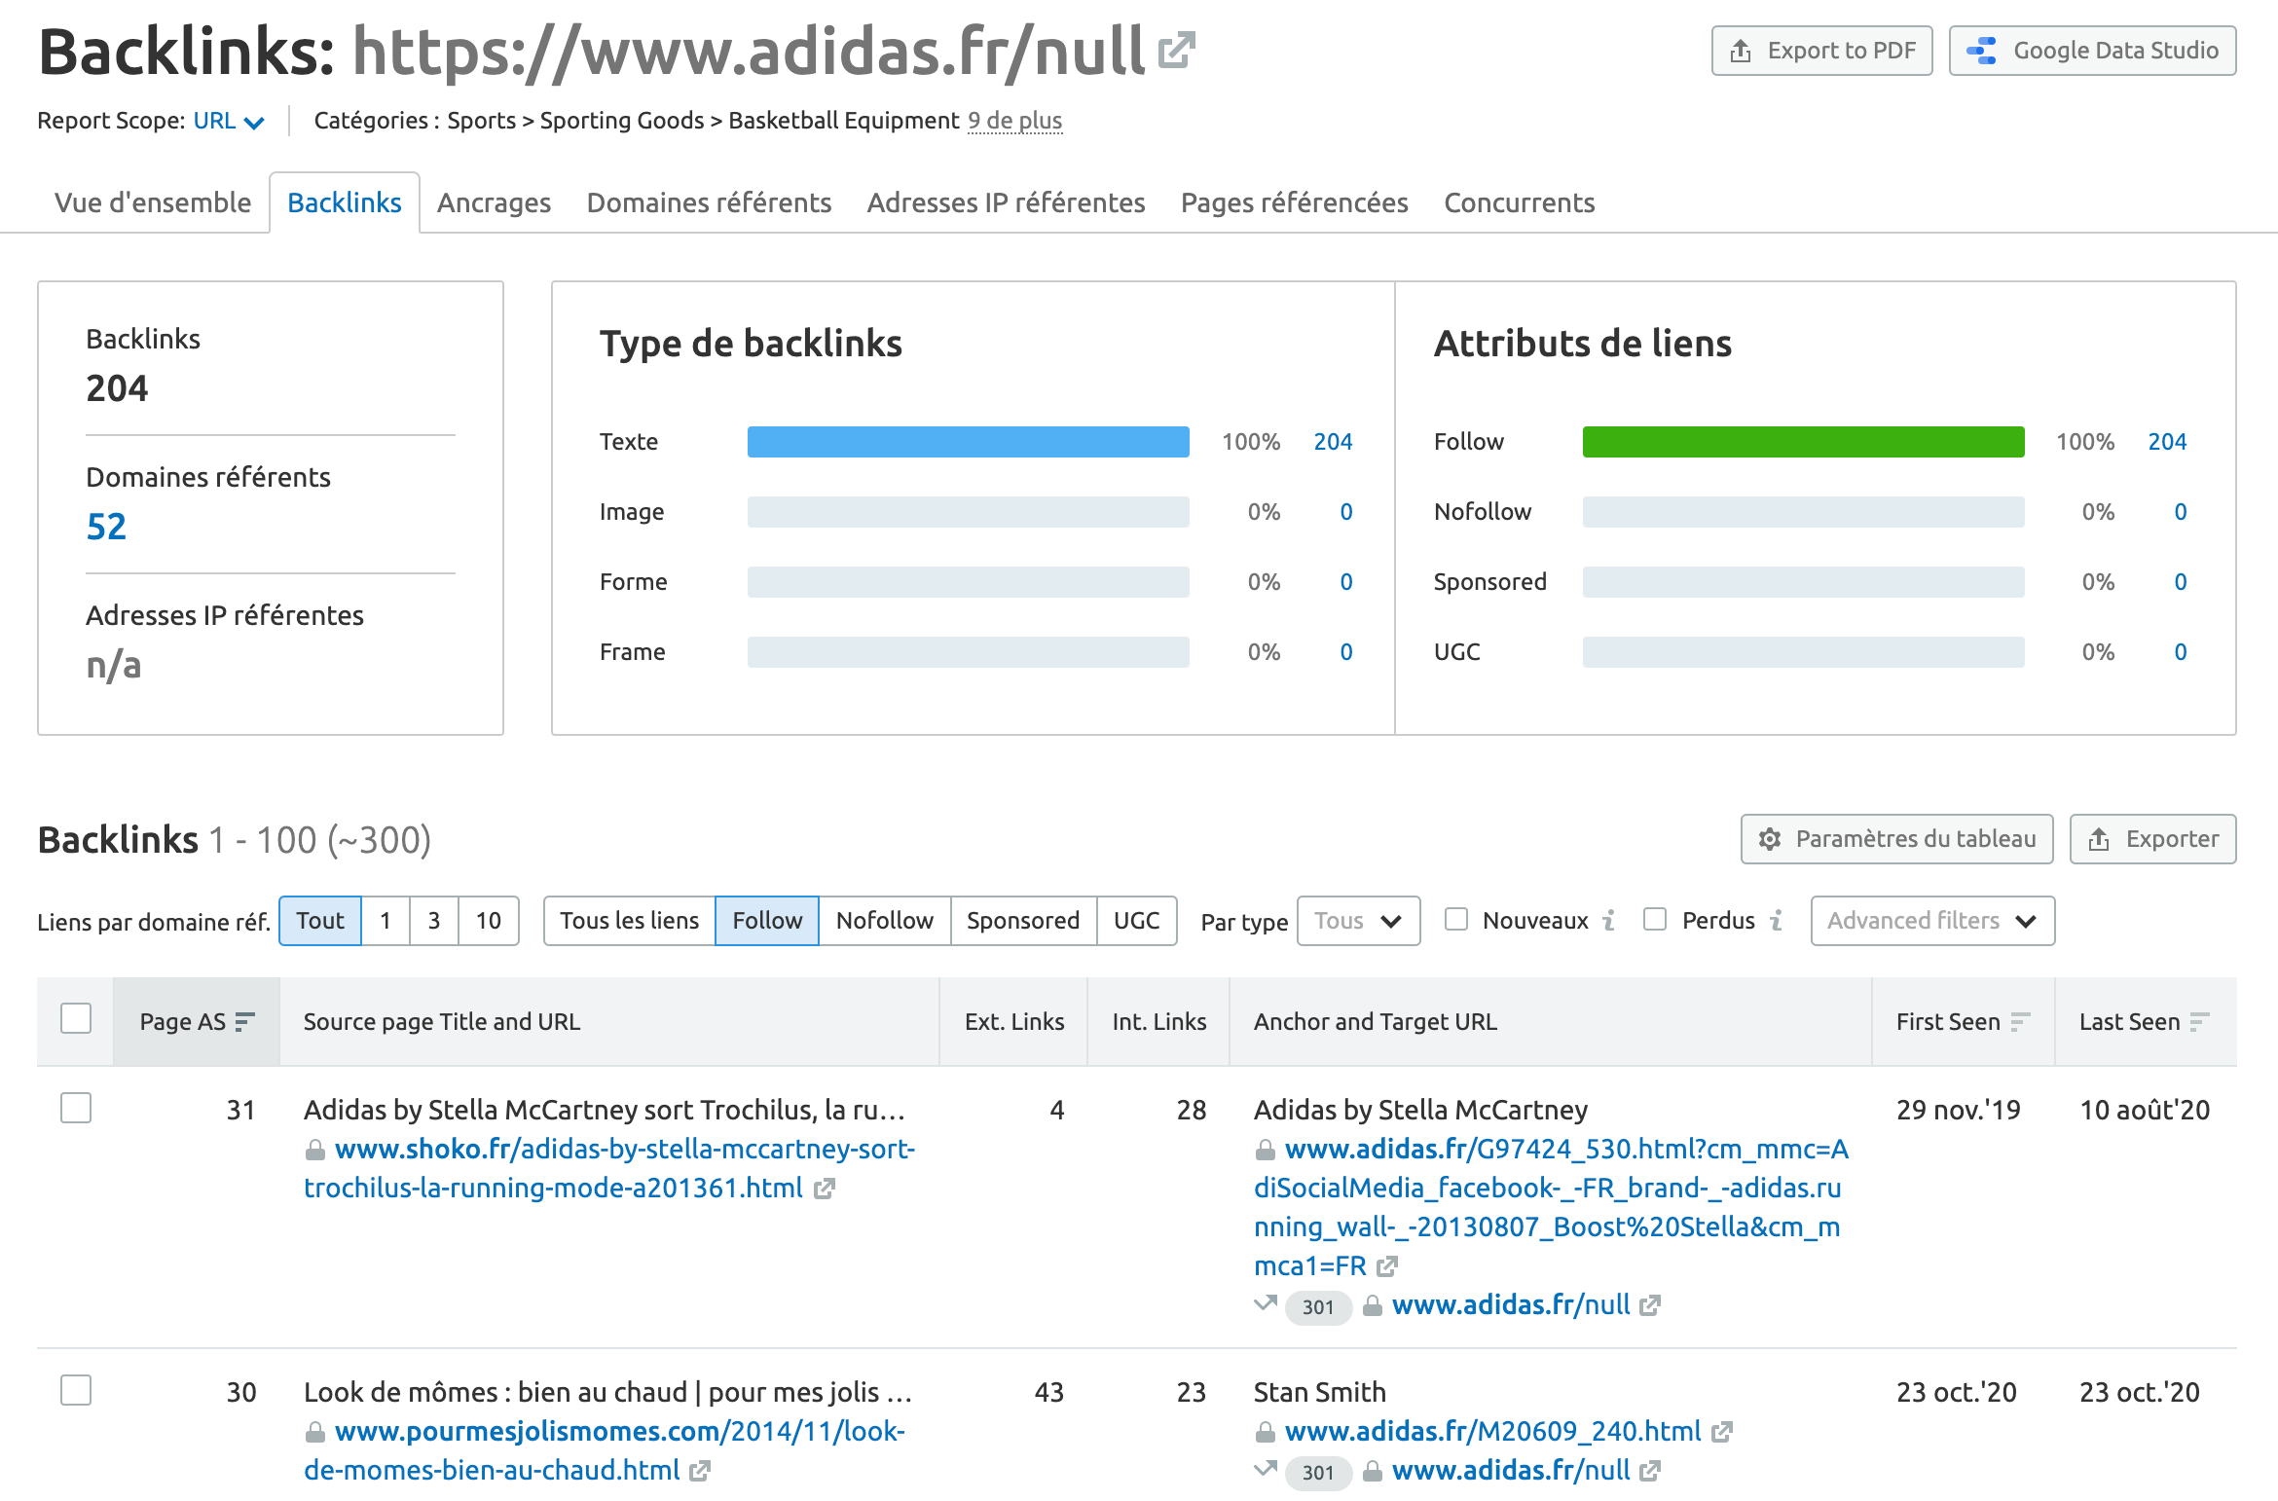Viewport: 2278px width, 1501px height.
Task: Check the row checkbox for Page AS 30
Action: click(76, 1390)
